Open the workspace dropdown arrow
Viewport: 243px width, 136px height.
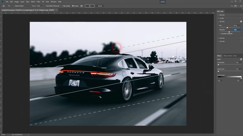point(238,6)
